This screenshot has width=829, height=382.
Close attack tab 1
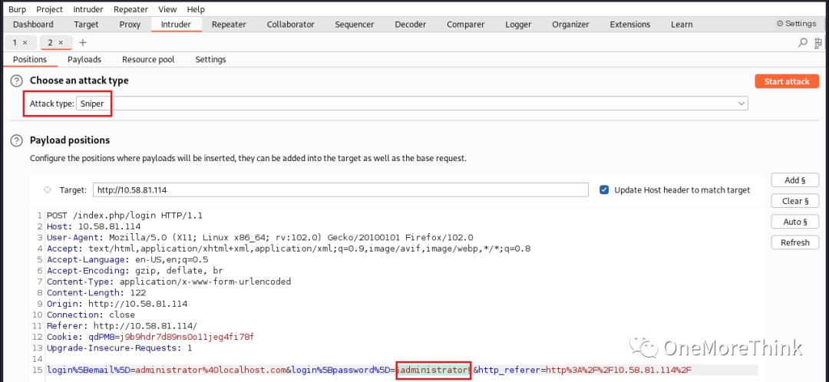click(25, 43)
